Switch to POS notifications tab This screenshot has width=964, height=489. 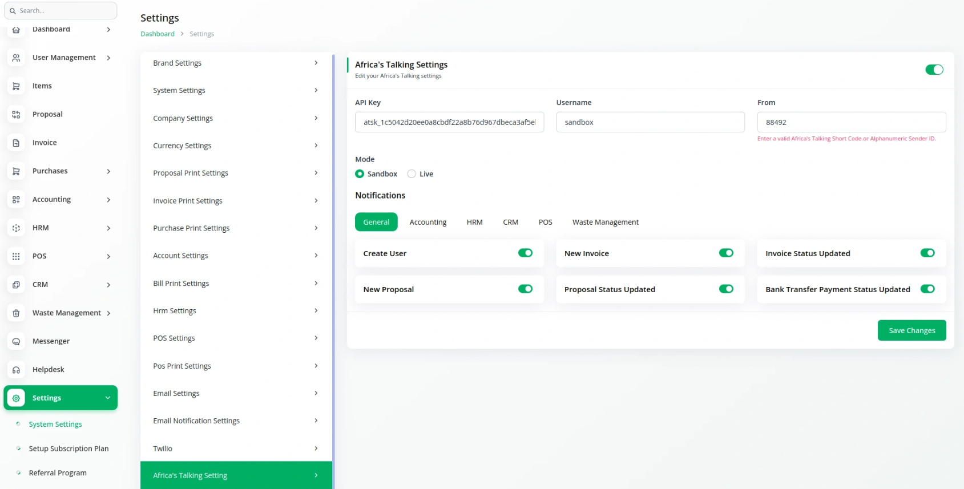pos(545,222)
